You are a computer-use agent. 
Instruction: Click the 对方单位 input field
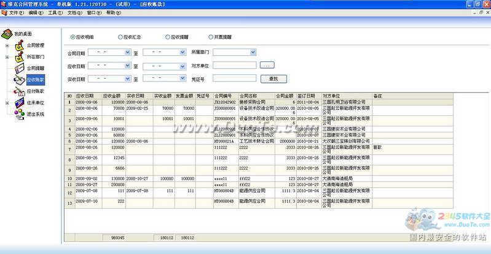(235, 65)
